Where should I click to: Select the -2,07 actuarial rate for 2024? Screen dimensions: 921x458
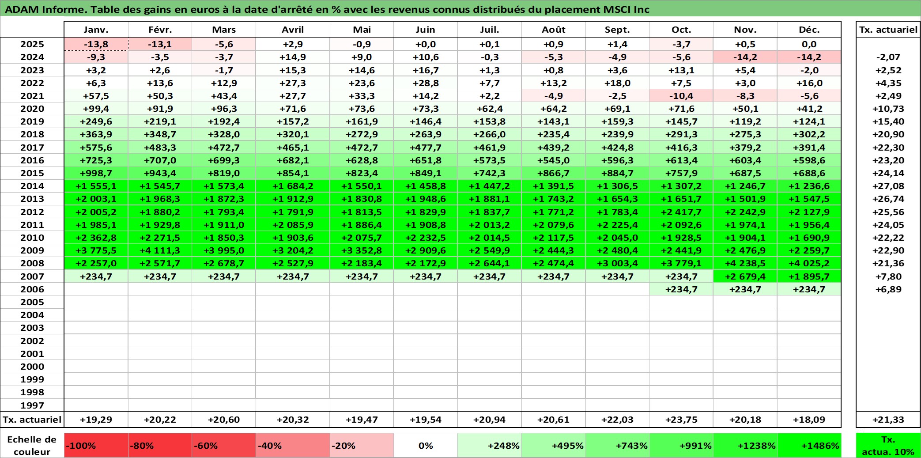(x=888, y=57)
